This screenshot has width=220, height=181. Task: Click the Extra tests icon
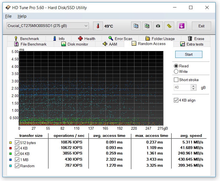tap(182, 44)
